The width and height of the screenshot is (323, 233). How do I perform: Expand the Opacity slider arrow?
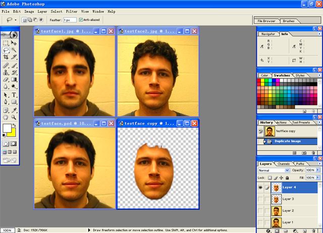tap(317, 171)
